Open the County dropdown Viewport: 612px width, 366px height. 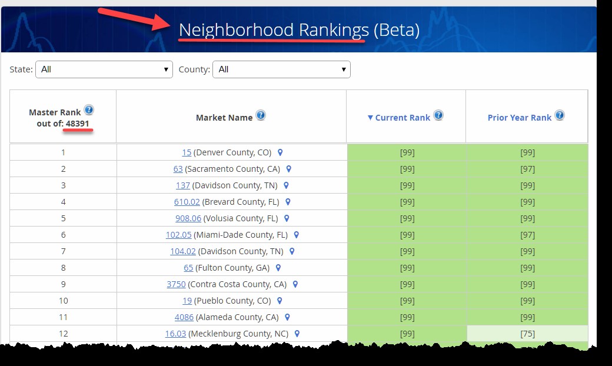click(x=281, y=69)
